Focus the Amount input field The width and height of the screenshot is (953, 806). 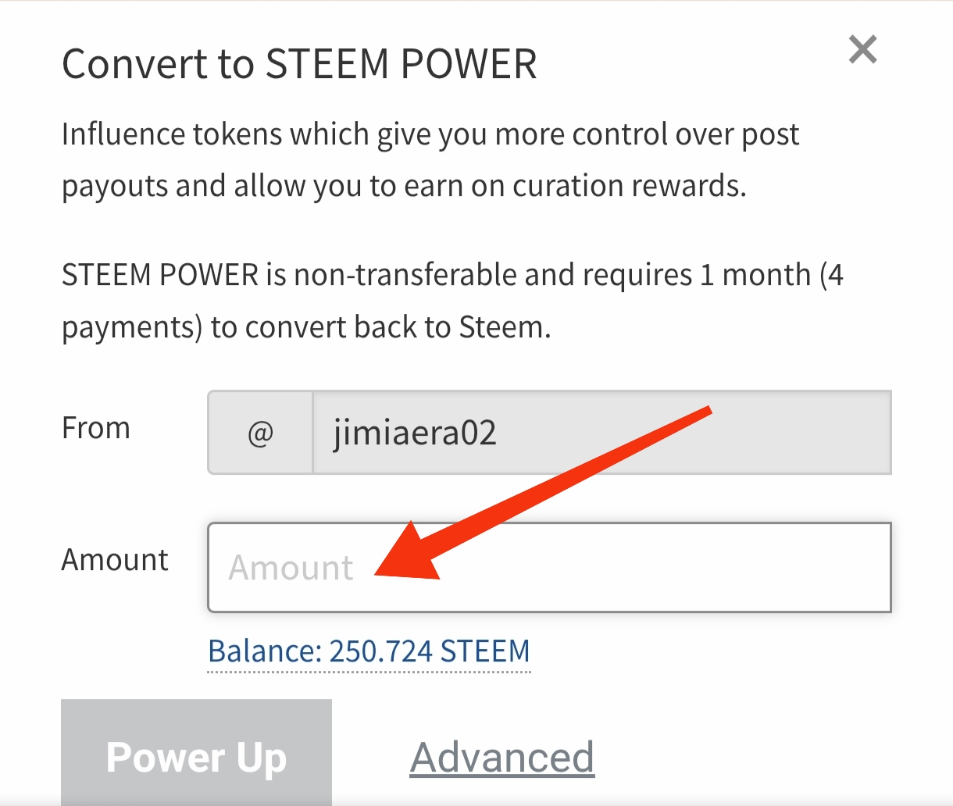[625, 568]
